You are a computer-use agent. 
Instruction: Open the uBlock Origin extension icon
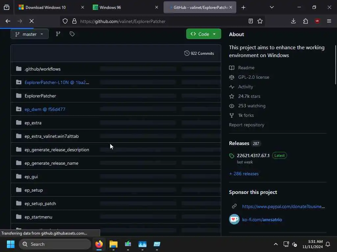(x=317, y=21)
